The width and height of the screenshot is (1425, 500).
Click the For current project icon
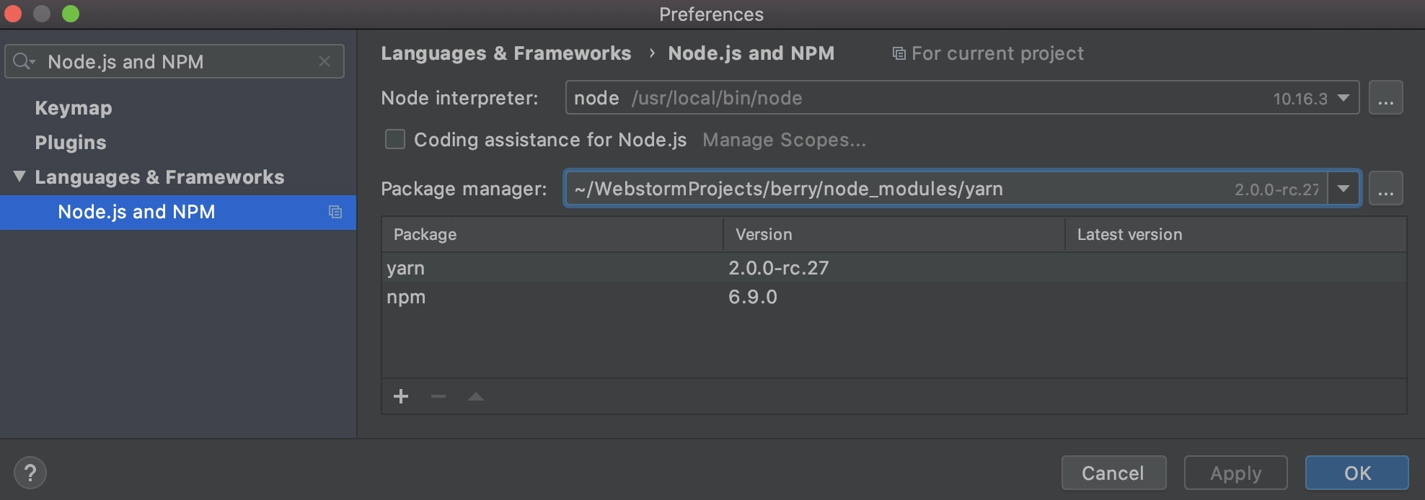click(899, 54)
